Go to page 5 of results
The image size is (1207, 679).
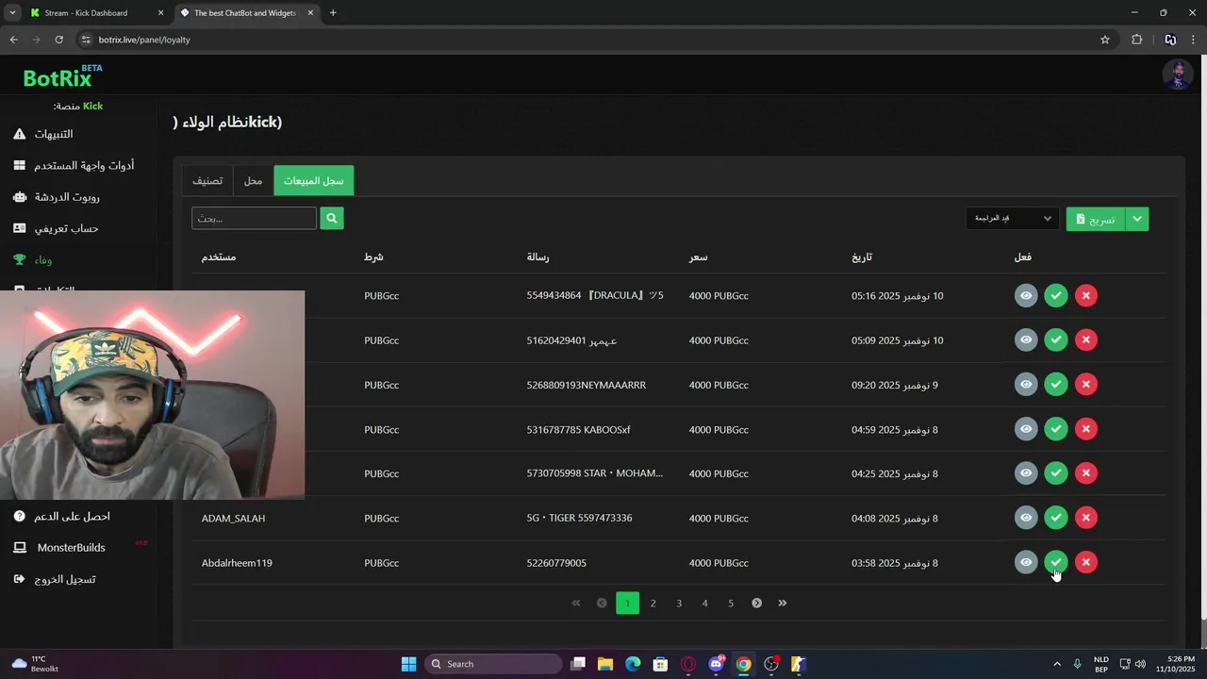(731, 603)
